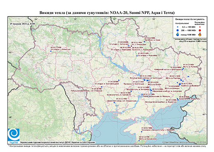Select the large blue circle beside 200 — 1000 МВт

point(177,31)
